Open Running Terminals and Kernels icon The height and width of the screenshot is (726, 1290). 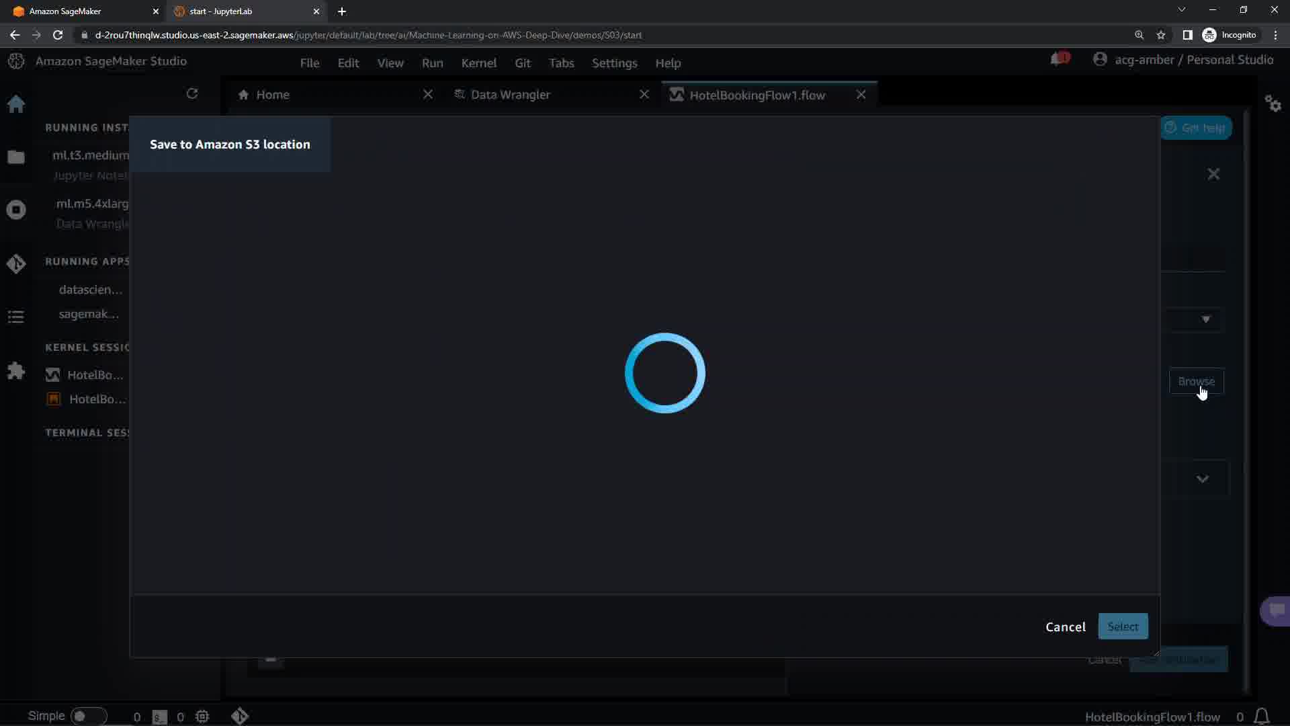coord(16,210)
